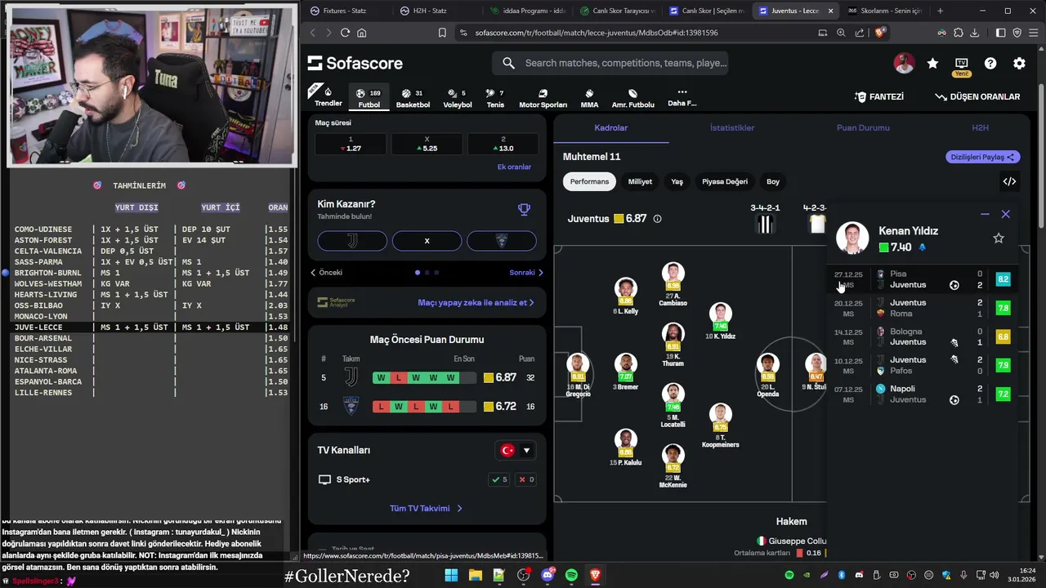Click the Sofascore logo
This screenshot has width=1046, height=588.
point(355,63)
